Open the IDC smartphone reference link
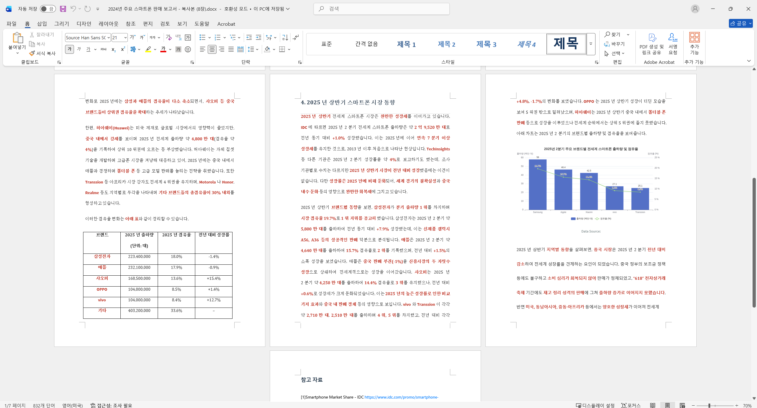 click(401, 397)
